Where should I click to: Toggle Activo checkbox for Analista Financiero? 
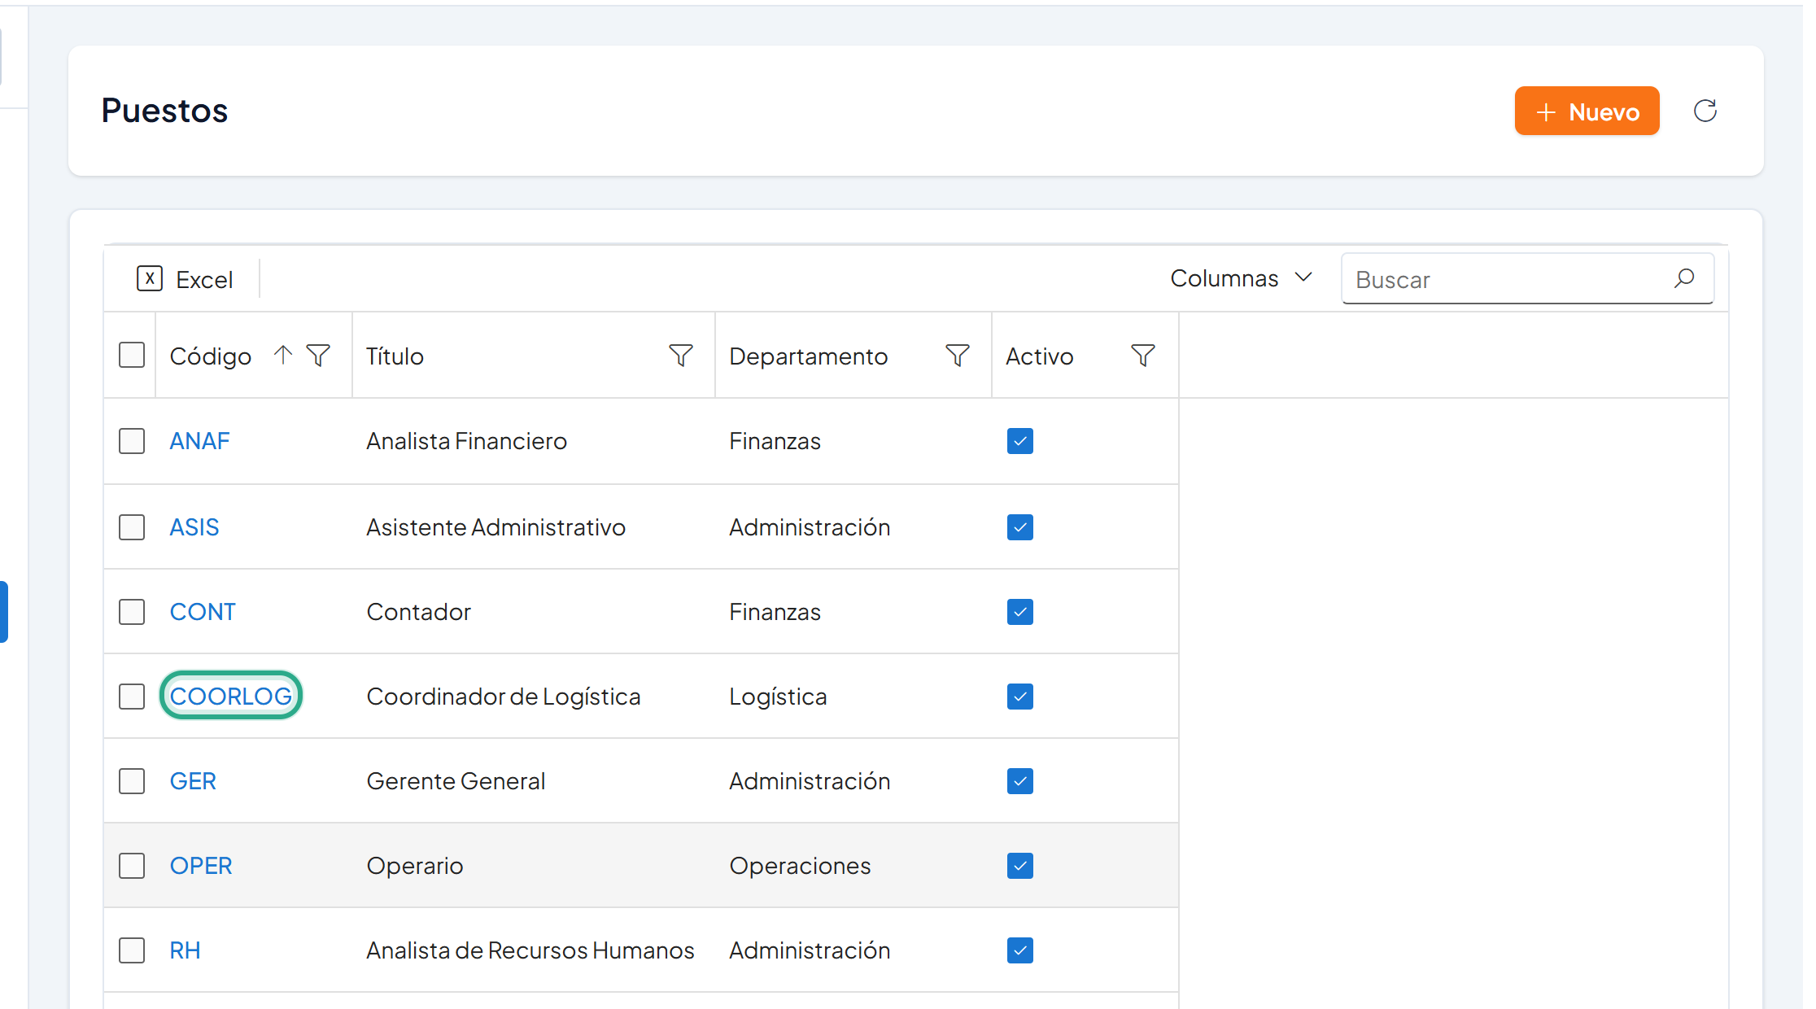1020,441
